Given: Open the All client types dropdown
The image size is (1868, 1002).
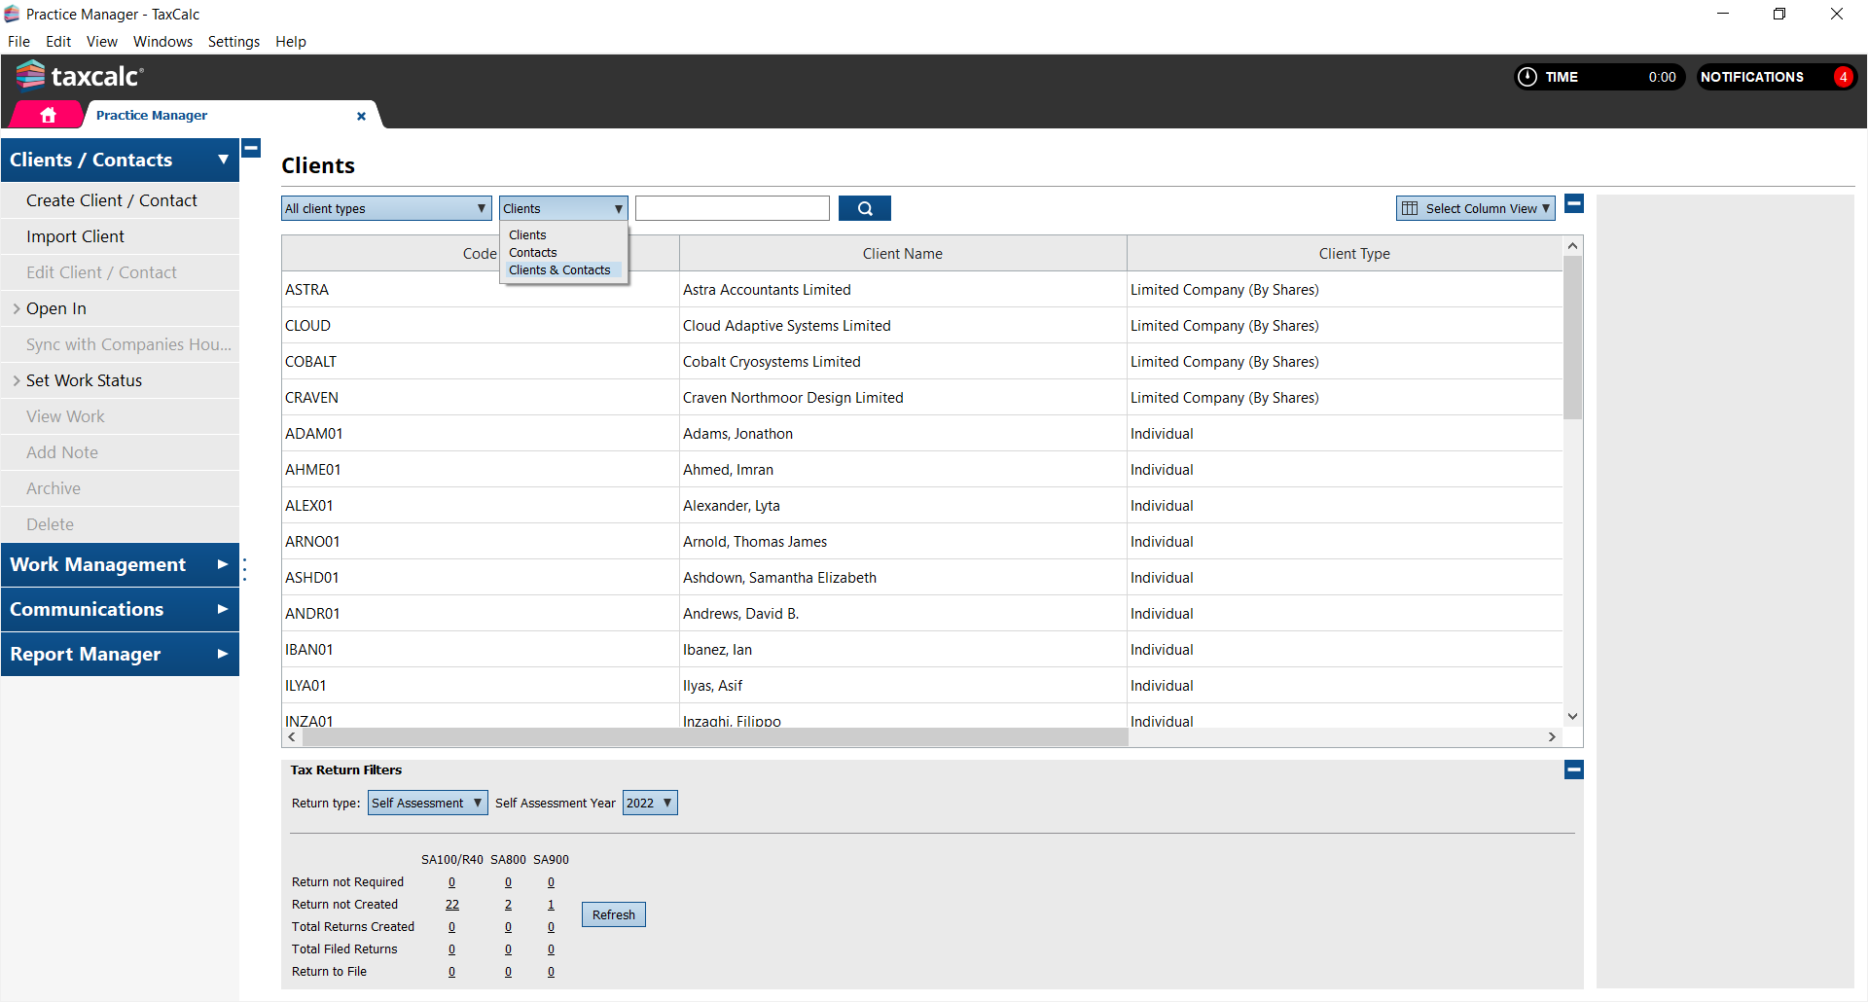Looking at the screenshot, I should (386, 208).
